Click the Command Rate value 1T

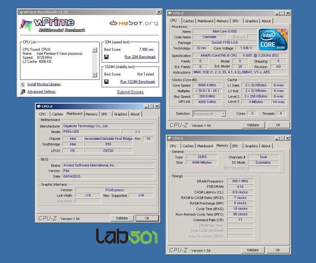(x=240, y=220)
